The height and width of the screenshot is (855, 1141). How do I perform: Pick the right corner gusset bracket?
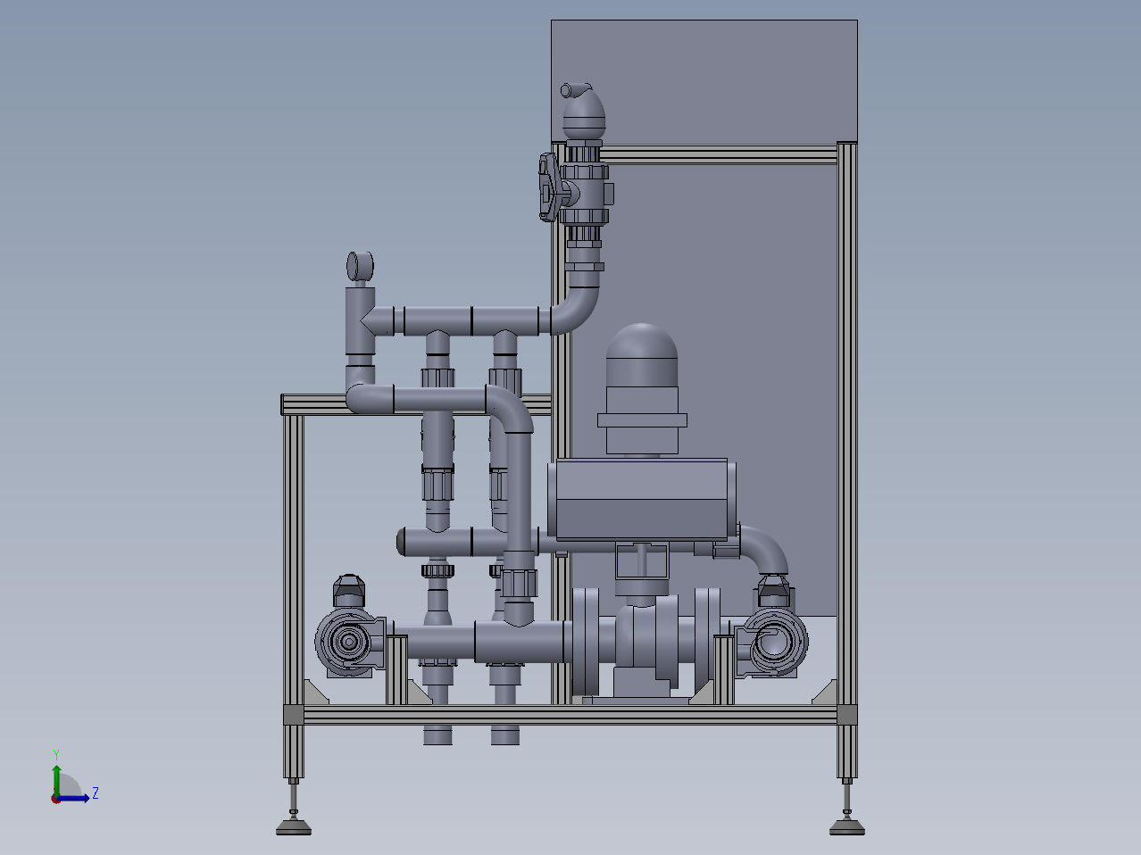click(x=823, y=693)
